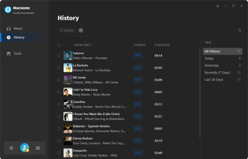The image size is (248, 159).
Task: Check the Bailando - Spanish Version box
Action: click(x=59, y=128)
